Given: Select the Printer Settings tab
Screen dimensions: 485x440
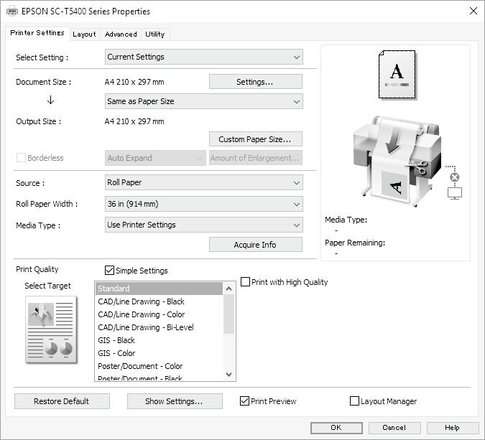Looking at the screenshot, I should tap(37, 33).
